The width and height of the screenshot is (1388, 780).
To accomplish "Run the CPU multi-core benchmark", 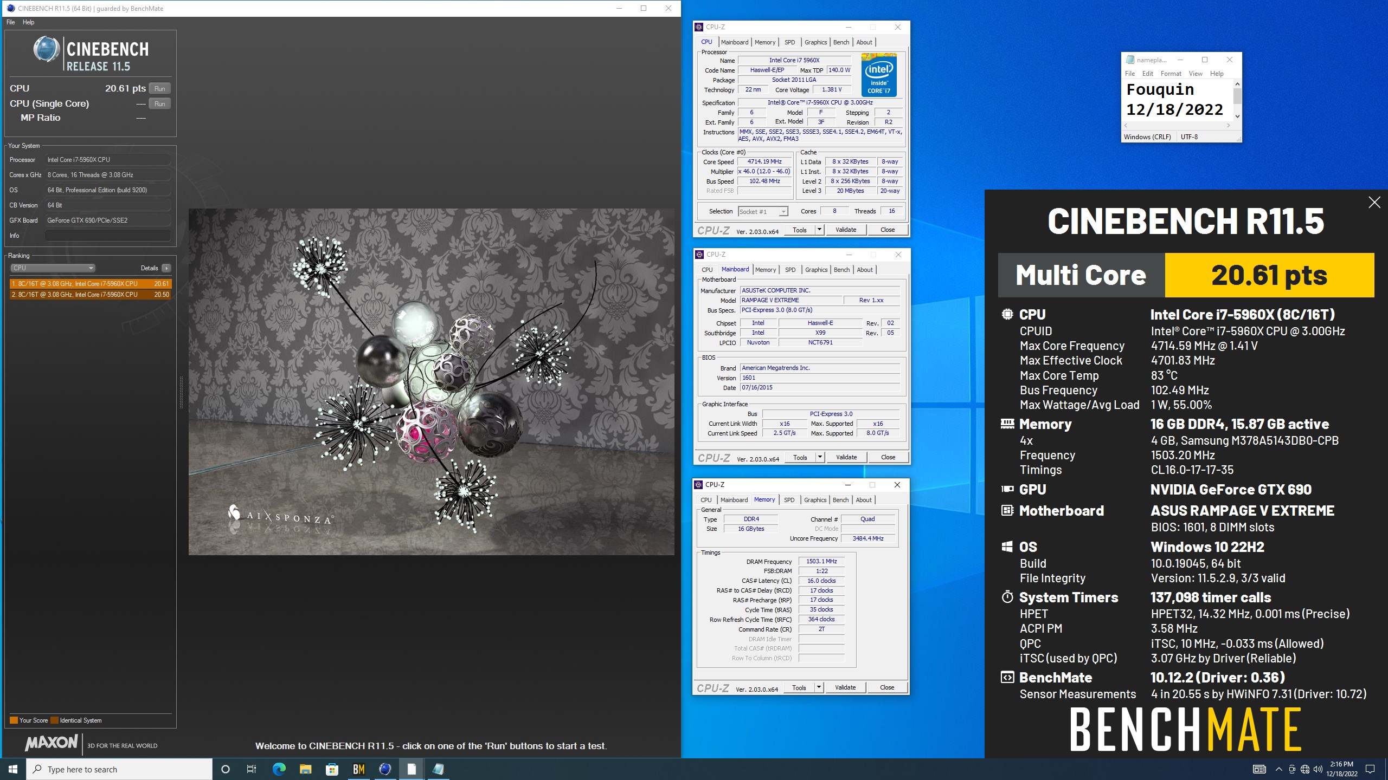I will (x=159, y=88).
